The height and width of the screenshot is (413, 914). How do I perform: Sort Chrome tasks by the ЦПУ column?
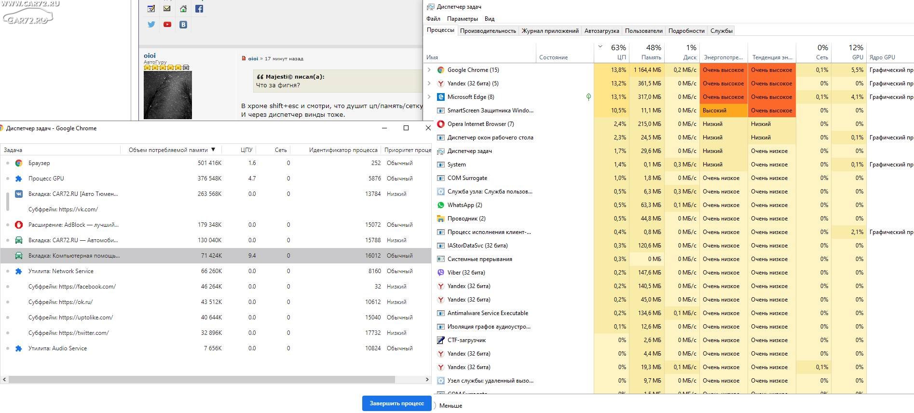(246, 150)
